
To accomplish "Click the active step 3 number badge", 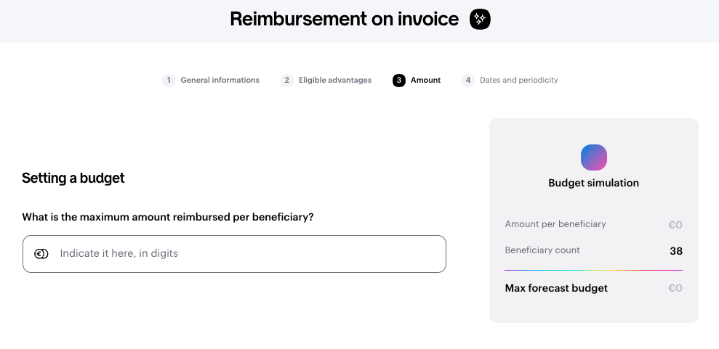I will pyautogui.click(x=399, y=81).
